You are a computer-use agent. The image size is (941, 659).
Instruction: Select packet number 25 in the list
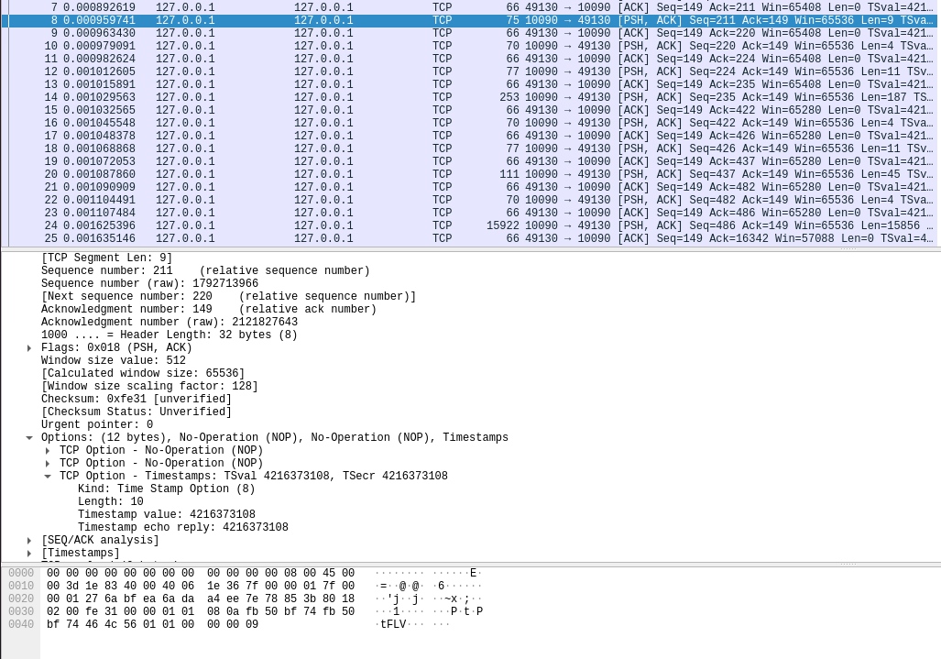(x=367, y=238)
